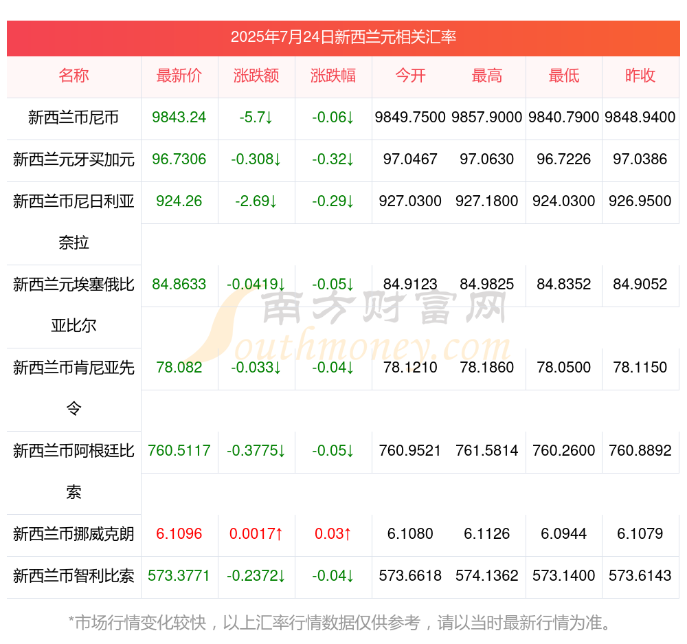Click high value 78.1860

coord(487,368)
